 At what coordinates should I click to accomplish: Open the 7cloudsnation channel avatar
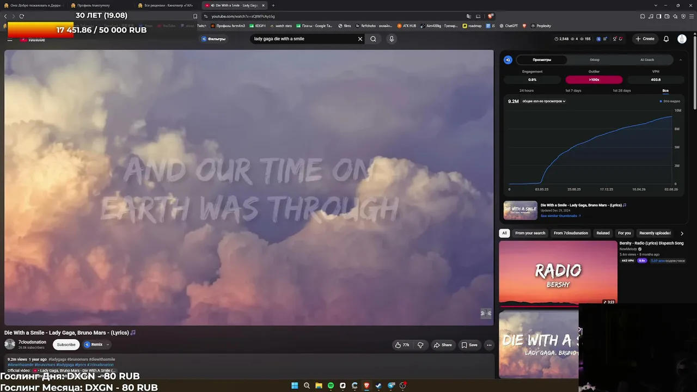[x=10, y=344]
